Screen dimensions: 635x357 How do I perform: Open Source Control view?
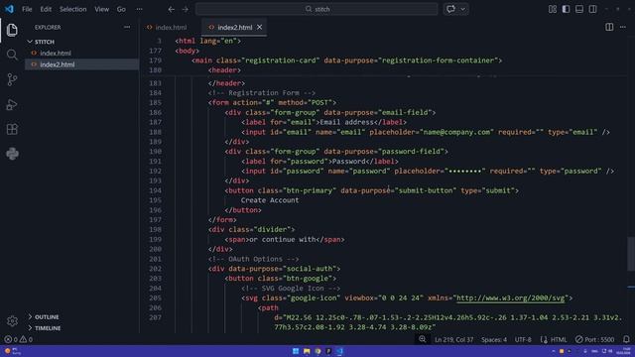click(x=12, y=79)
